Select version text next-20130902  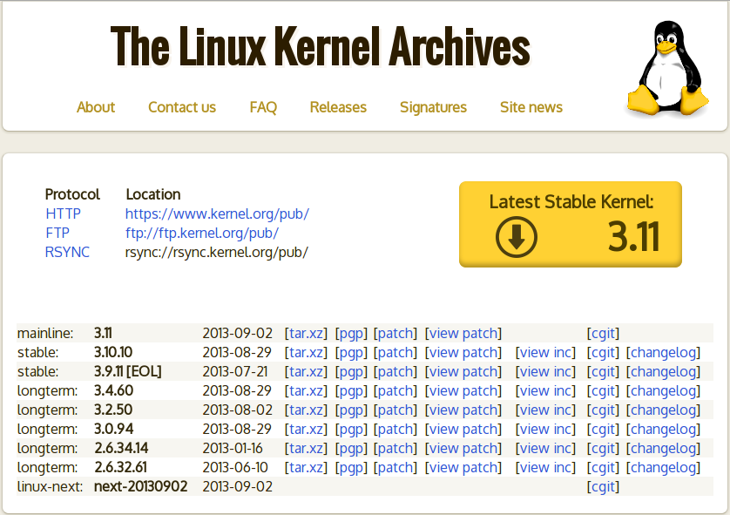coord(140,486)
